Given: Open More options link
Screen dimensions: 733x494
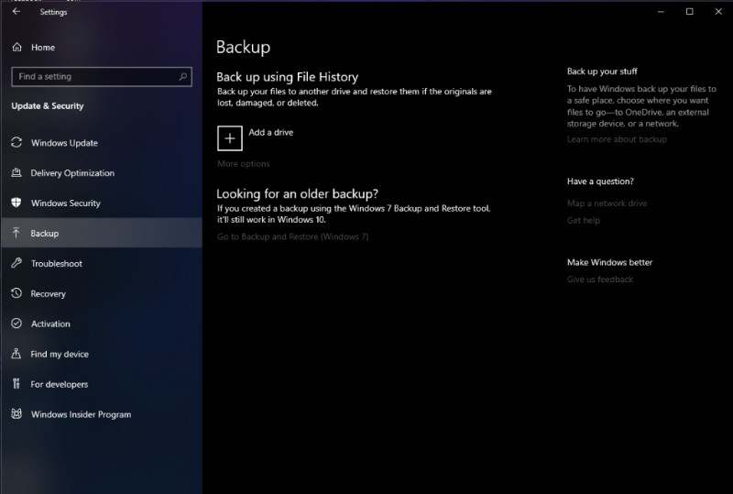Looking at the screenshot, I should click(x=244, y=164).
